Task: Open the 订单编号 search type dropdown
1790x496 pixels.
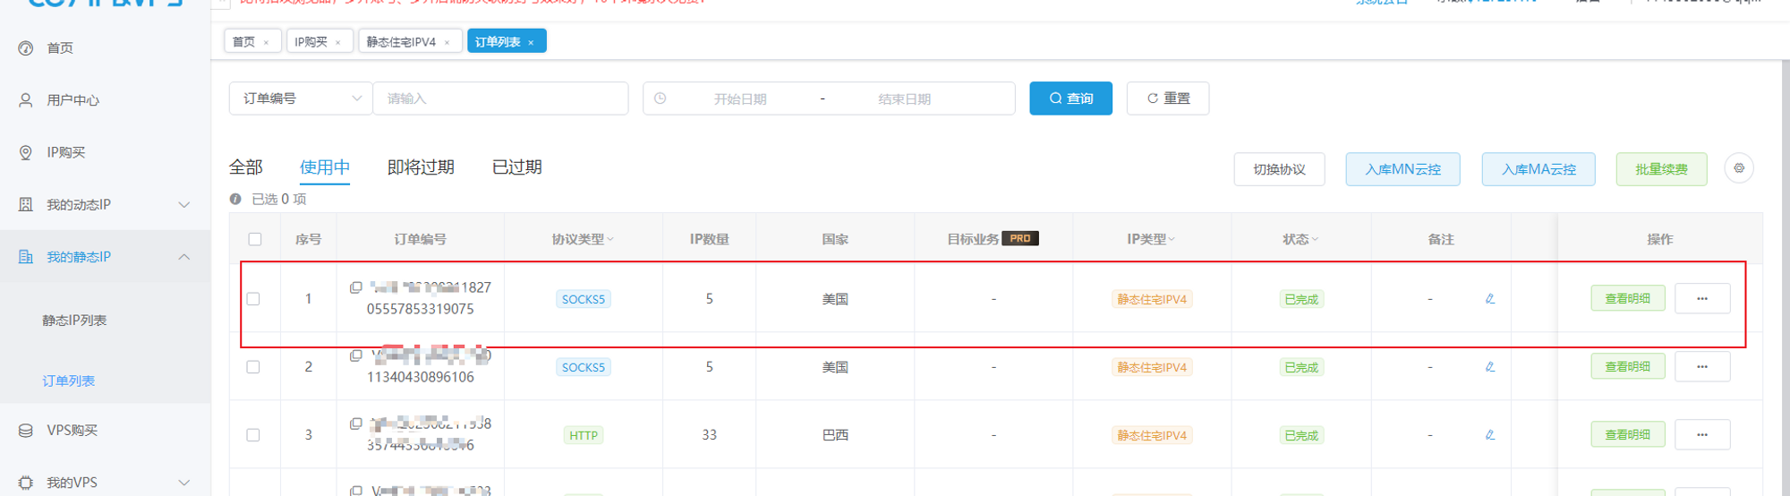Action: click(300, 98)
